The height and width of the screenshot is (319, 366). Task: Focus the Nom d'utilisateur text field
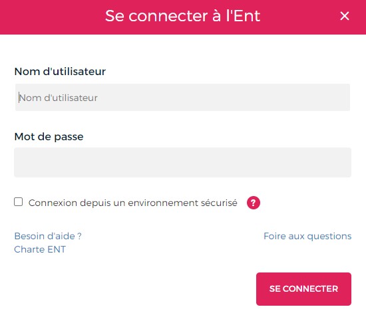tap(182, 98)
